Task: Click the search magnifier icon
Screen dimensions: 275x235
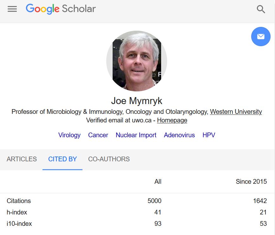Action: point(261,9)
